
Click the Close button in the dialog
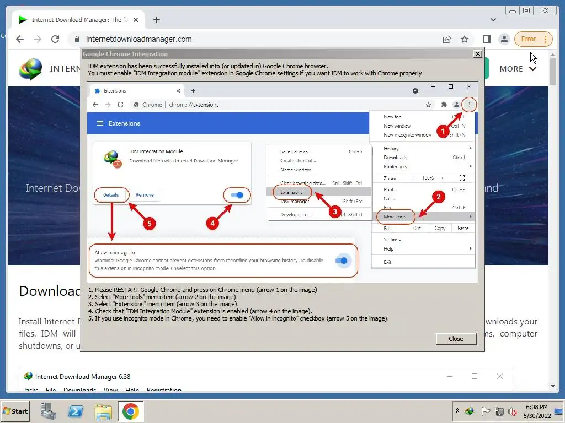[456, 339]
